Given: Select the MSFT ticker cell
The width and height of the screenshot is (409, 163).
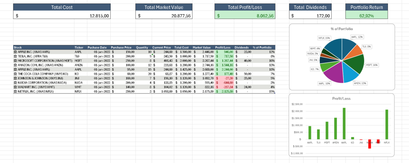Looking at the screenshot, I should coord(80,61).
